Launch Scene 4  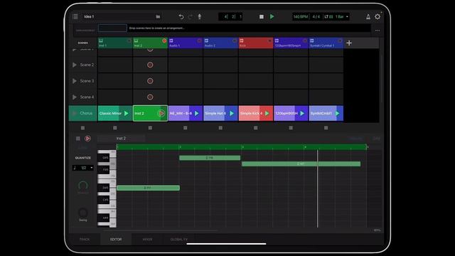pyautogui.click(x=75, y=97)
